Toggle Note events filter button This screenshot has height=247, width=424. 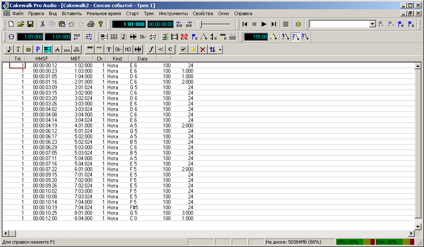pyautogui.click(x=9, y=50)
